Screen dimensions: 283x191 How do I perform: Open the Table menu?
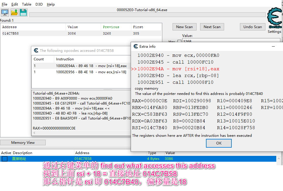pos(27,4)
